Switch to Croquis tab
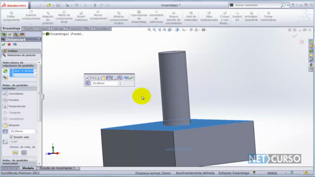The height and width of the screenshot is (177, 315). (43, 29)
